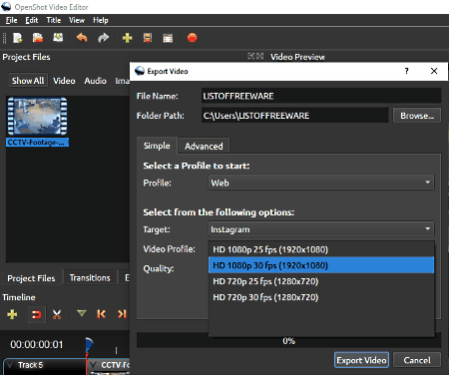Viewport: 449px width, 375px height.
Task: Open the Target dropdown showing Instagram
Action: click(321, 229)
